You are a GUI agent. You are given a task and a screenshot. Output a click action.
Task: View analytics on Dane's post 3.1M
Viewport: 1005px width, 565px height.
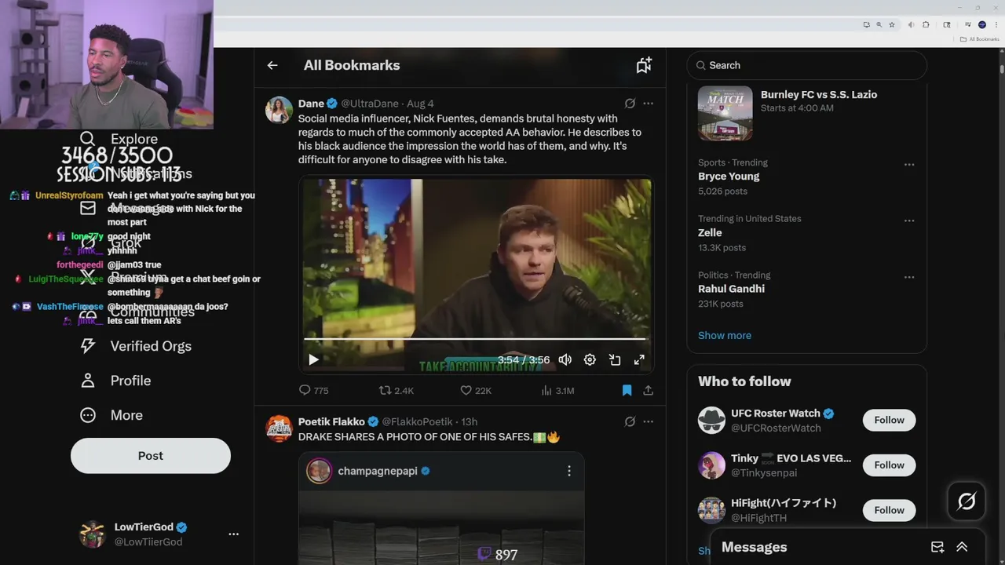(x=557, y=390)
